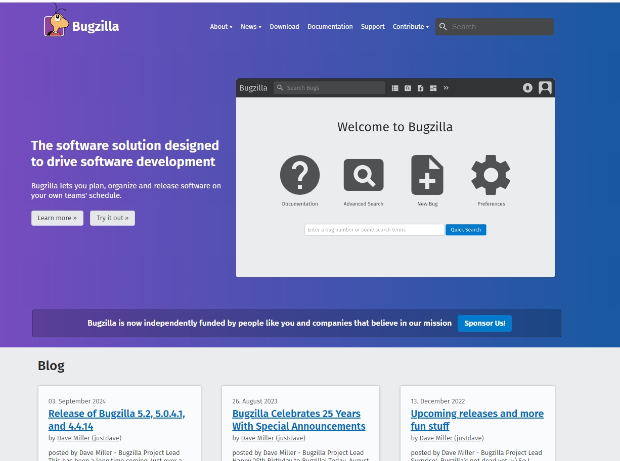620x461 pixels.
Task: Click the 13. December 2022 date text
Action: tap(438, 401)
